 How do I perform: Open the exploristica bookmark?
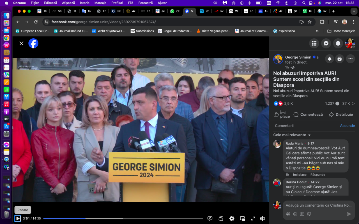284,31
